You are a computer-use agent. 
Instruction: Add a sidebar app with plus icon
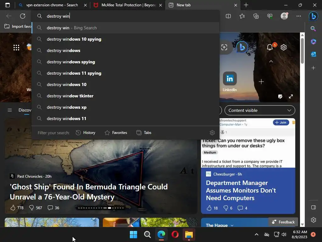pyautogui.click(x=313, y=68)
